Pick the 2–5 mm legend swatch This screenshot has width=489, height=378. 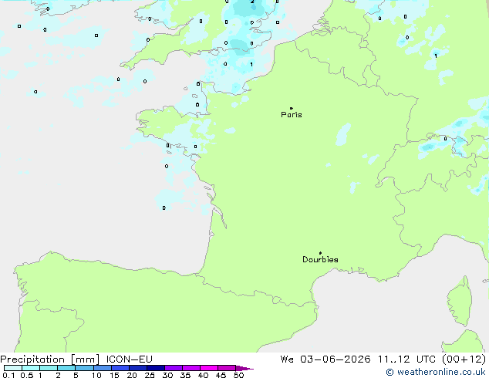coord(66,368)
